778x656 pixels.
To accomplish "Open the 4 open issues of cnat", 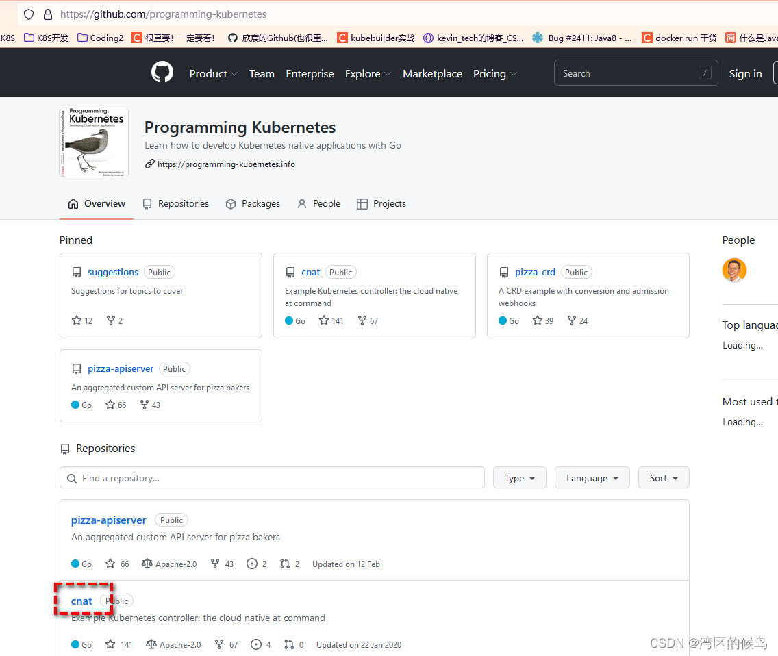I will point(261,644).
